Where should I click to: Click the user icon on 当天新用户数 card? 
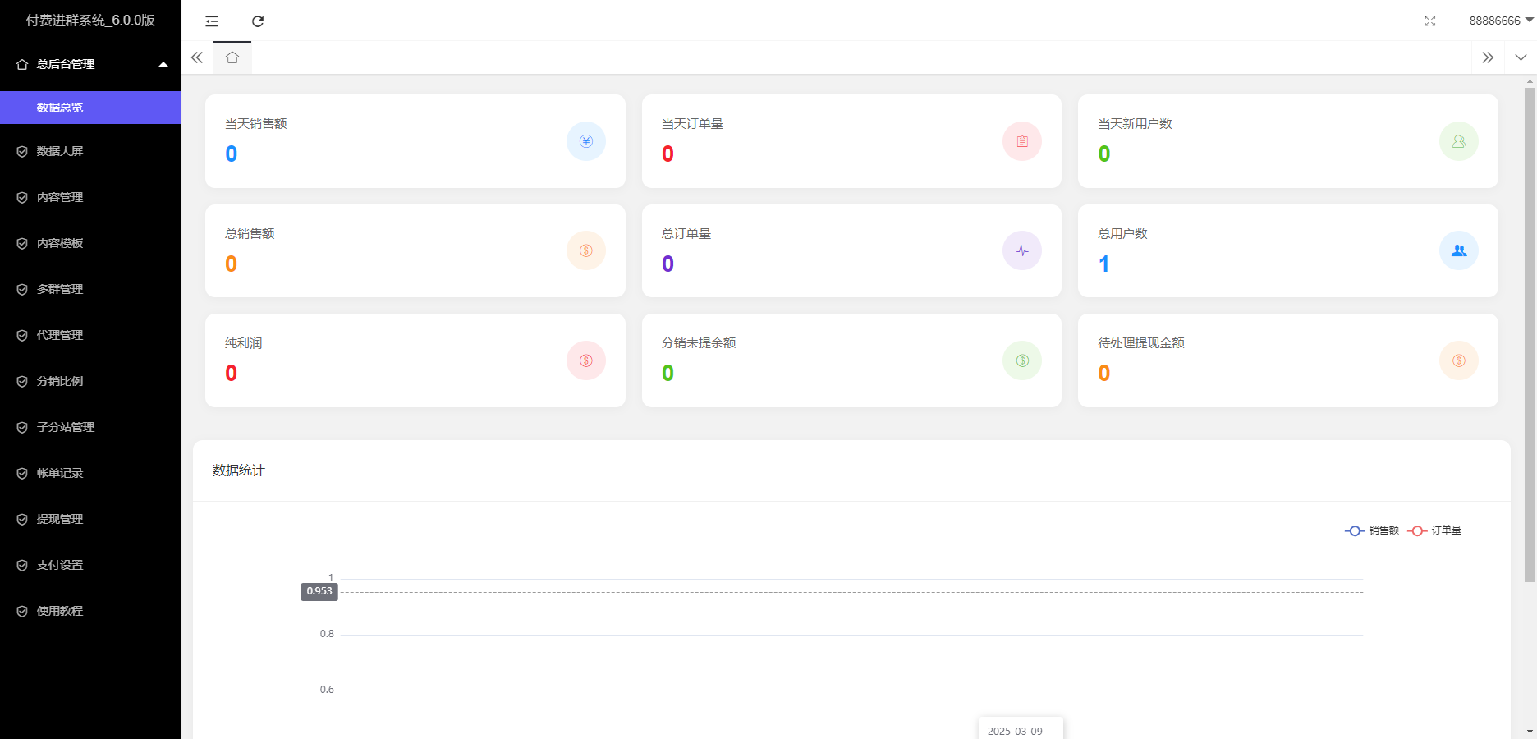click(x=1459, y=141)
